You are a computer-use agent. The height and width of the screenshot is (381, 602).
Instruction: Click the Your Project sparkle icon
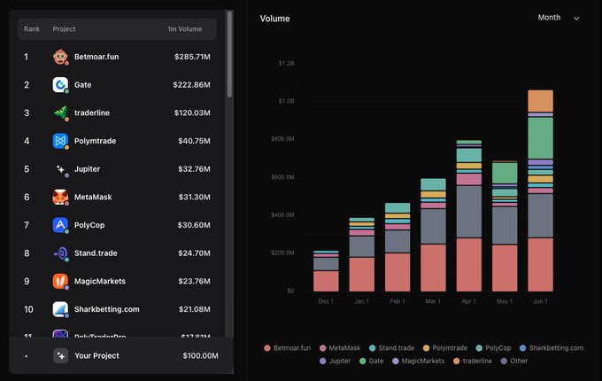pyautogui.click(x=61, y=355)
